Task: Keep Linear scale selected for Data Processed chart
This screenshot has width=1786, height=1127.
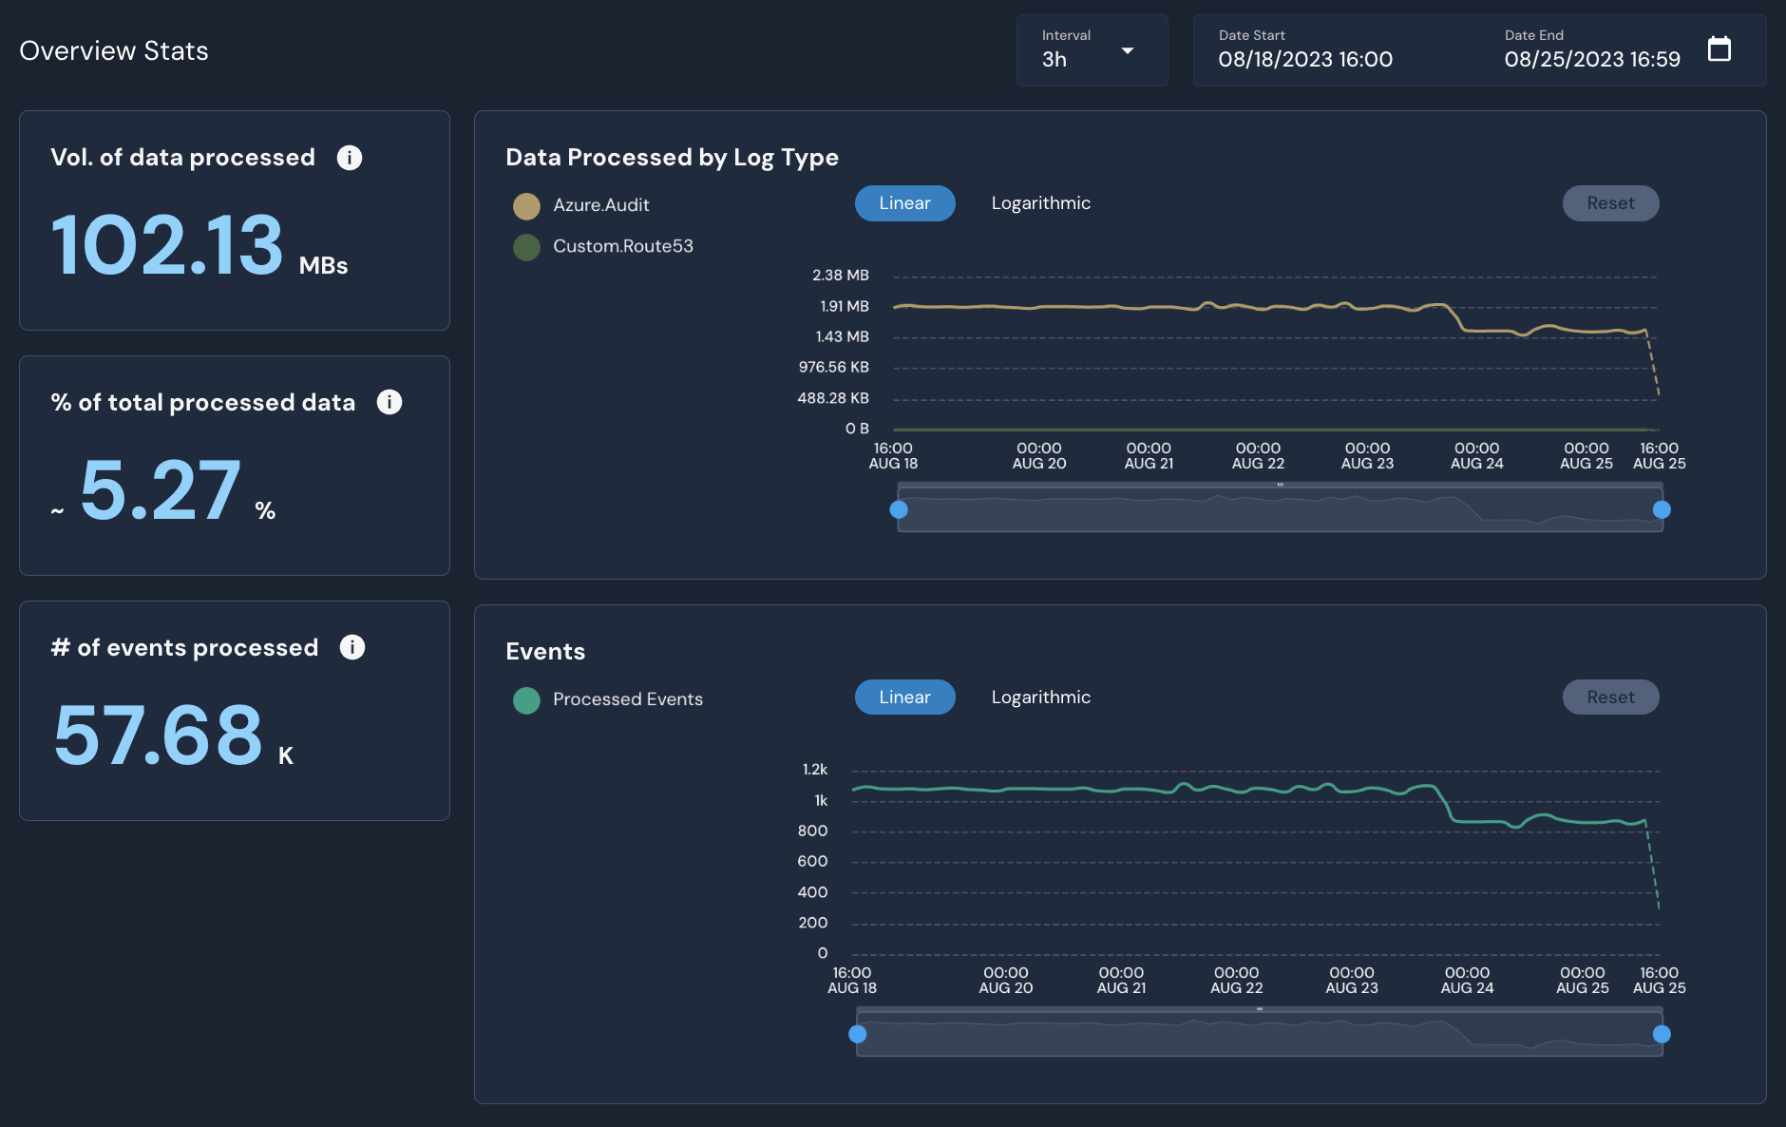Action: (903, 202)
